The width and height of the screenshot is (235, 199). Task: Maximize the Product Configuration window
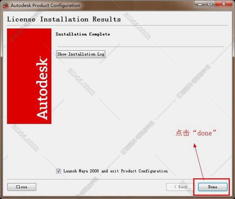click(x=210, y=4)
